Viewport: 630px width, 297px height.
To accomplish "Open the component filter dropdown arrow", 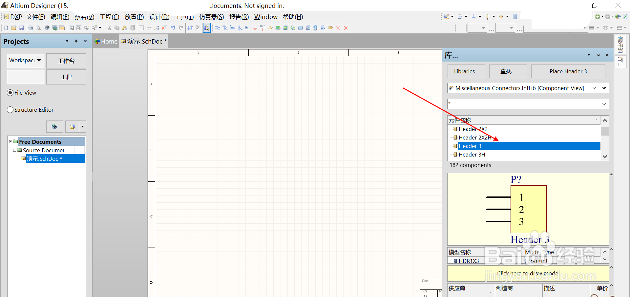I will tap(604, 104).
